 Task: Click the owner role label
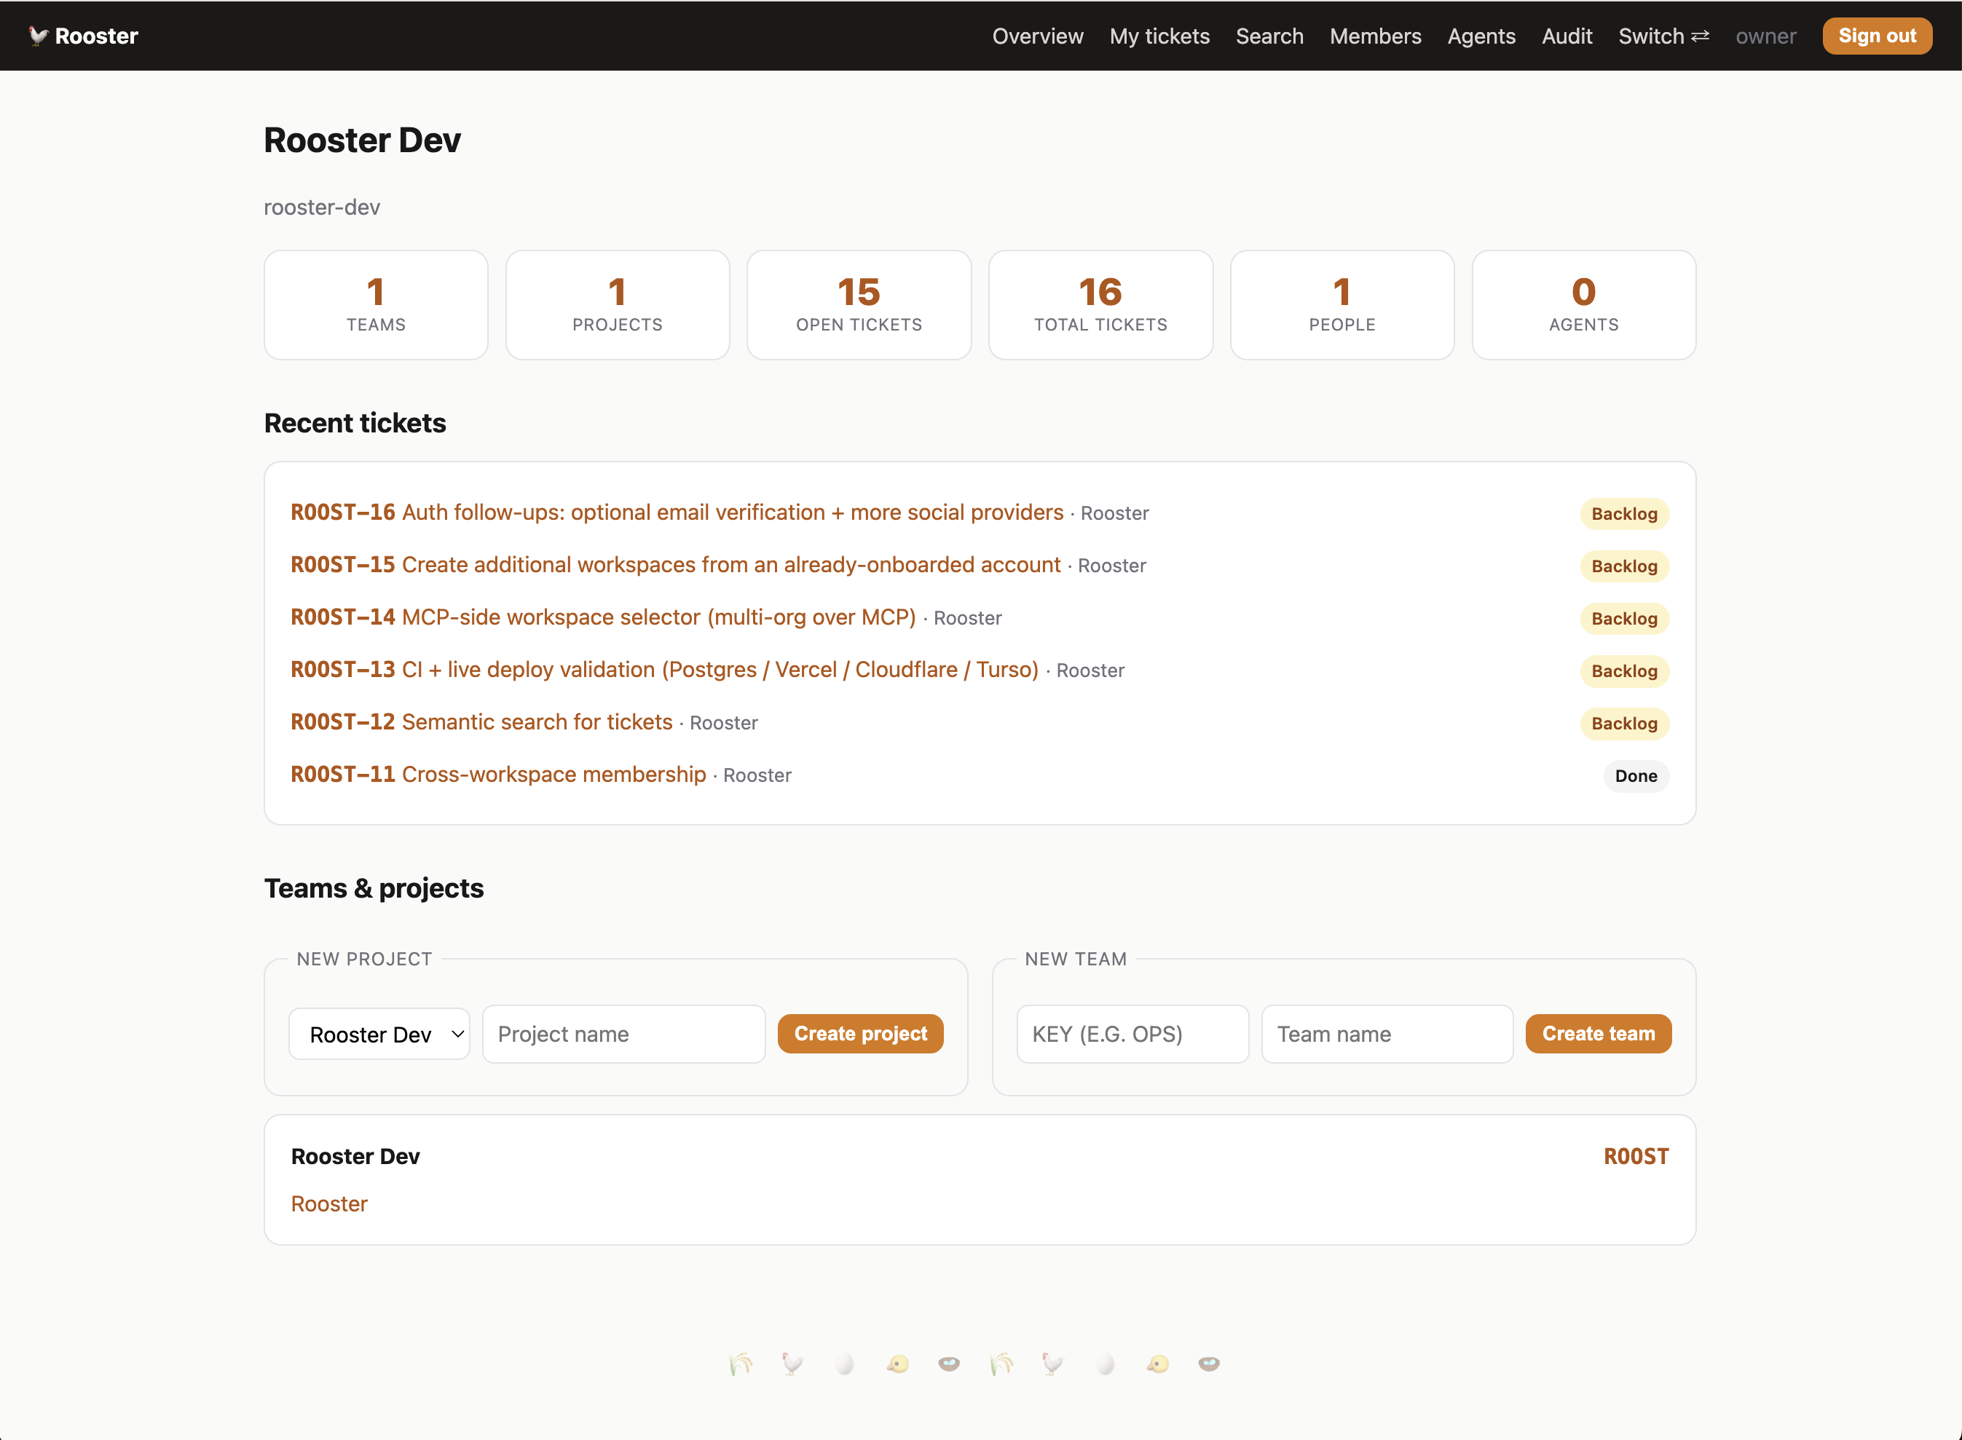pos(1765,36)
